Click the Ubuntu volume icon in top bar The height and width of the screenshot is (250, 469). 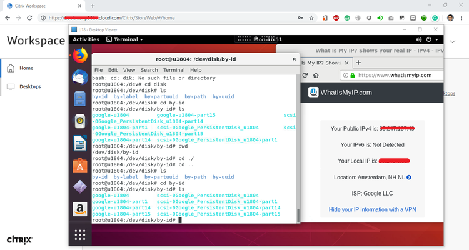coord(419,39)
